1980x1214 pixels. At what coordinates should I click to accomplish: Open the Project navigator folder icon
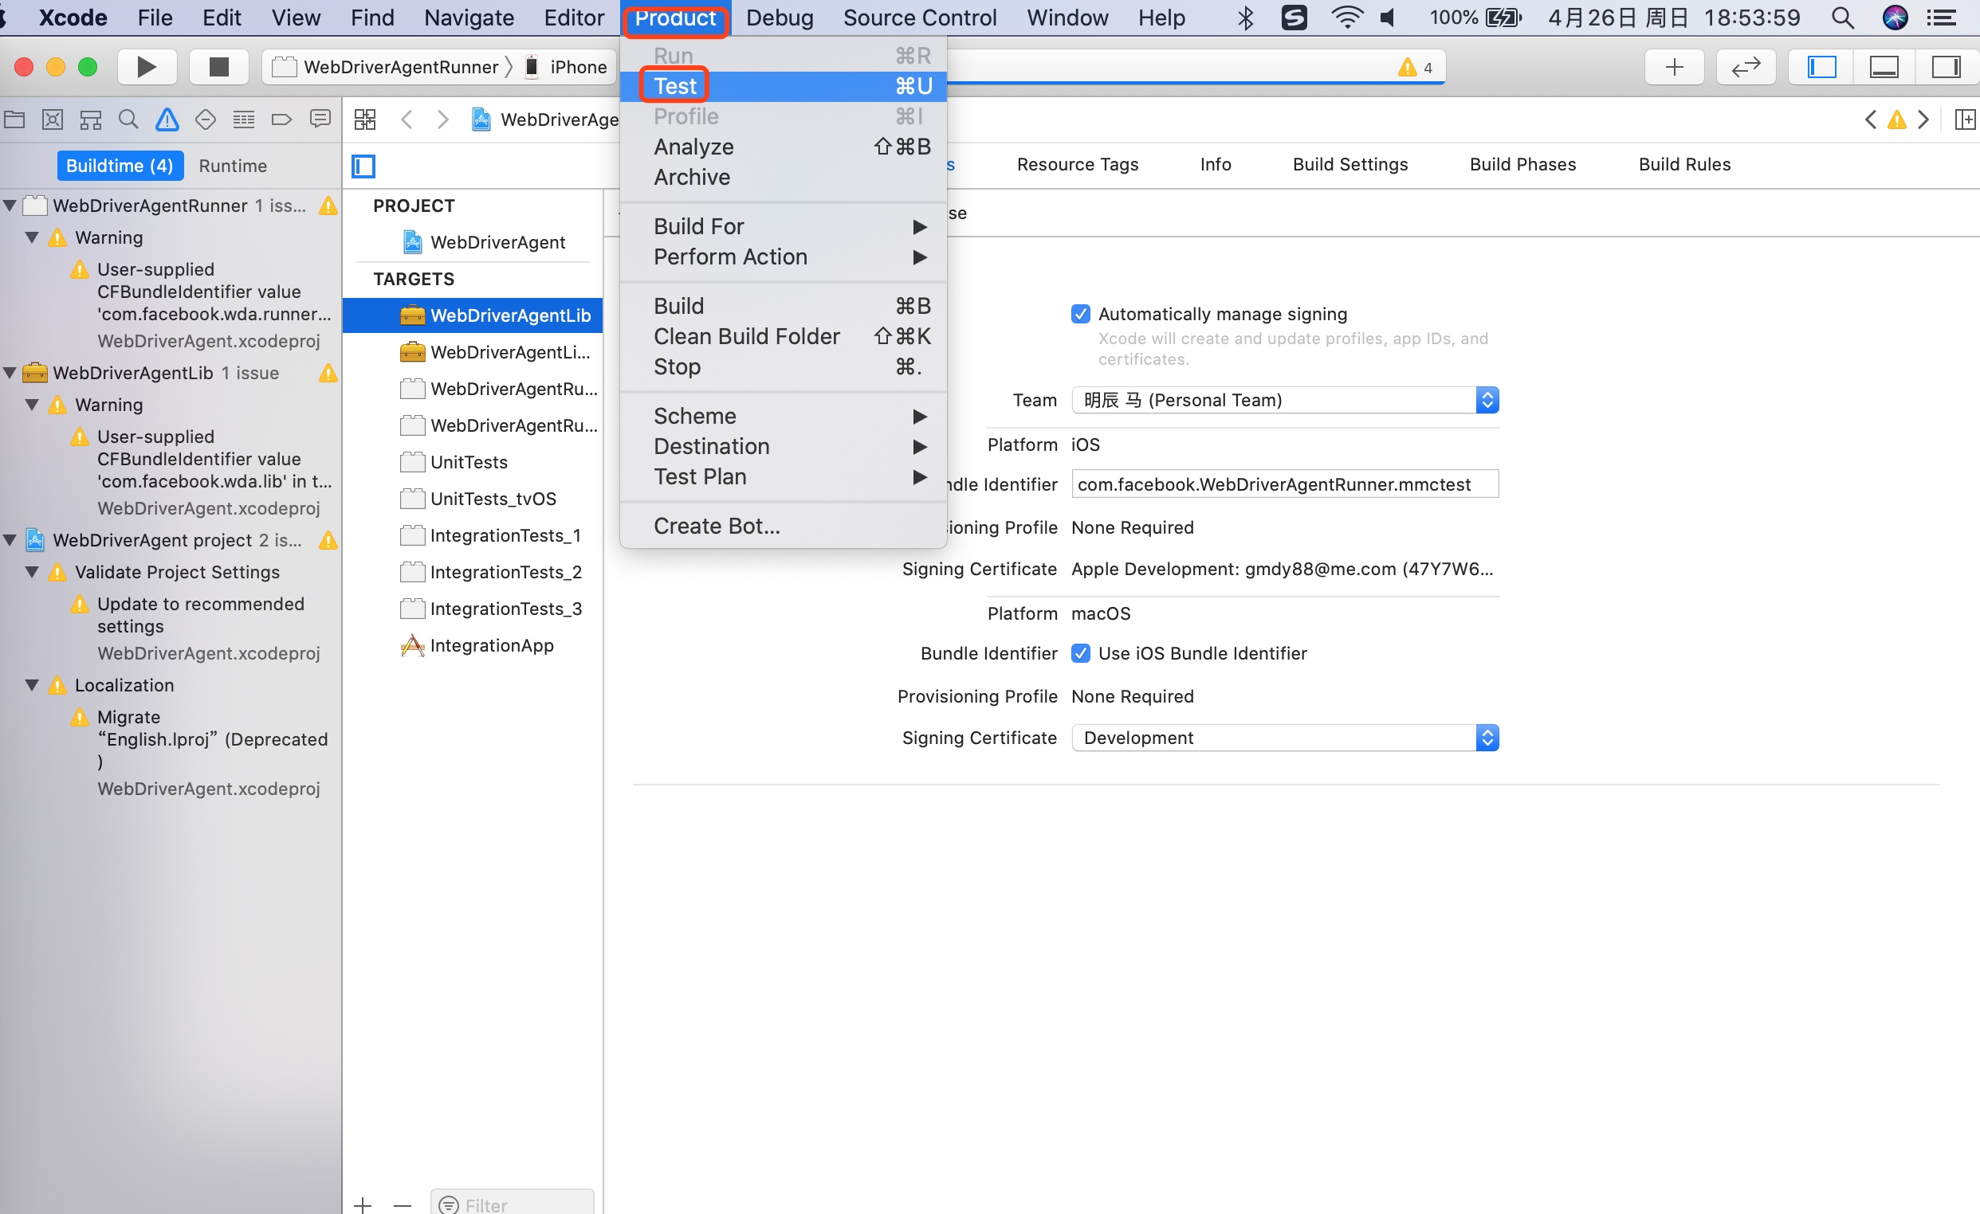pos(14,119)
